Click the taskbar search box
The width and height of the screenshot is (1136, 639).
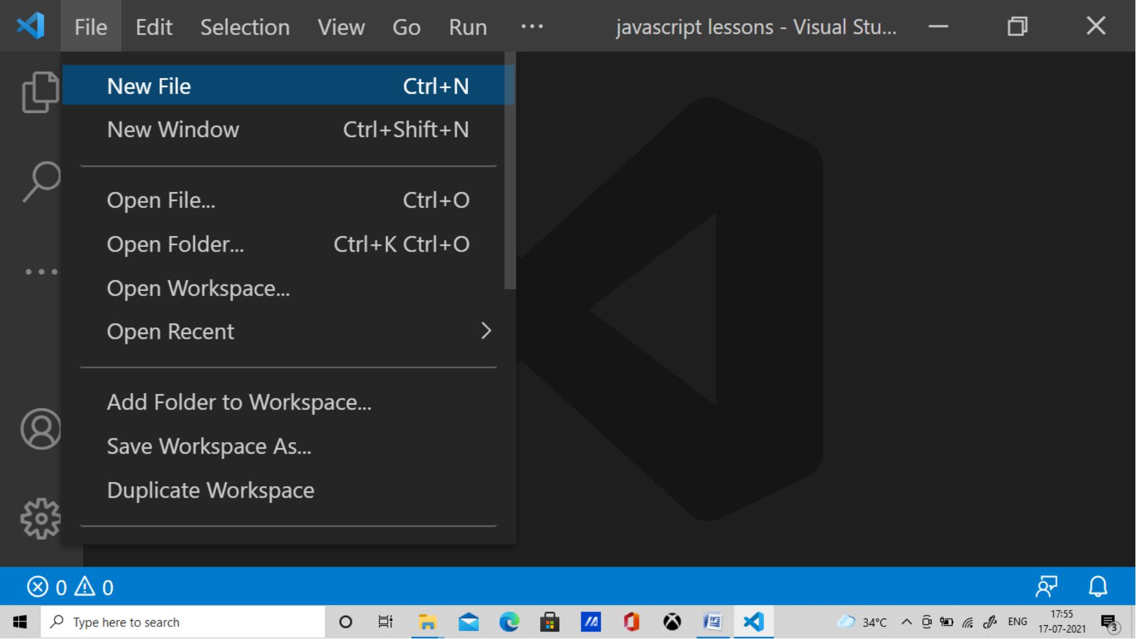(x=183, y=621)
